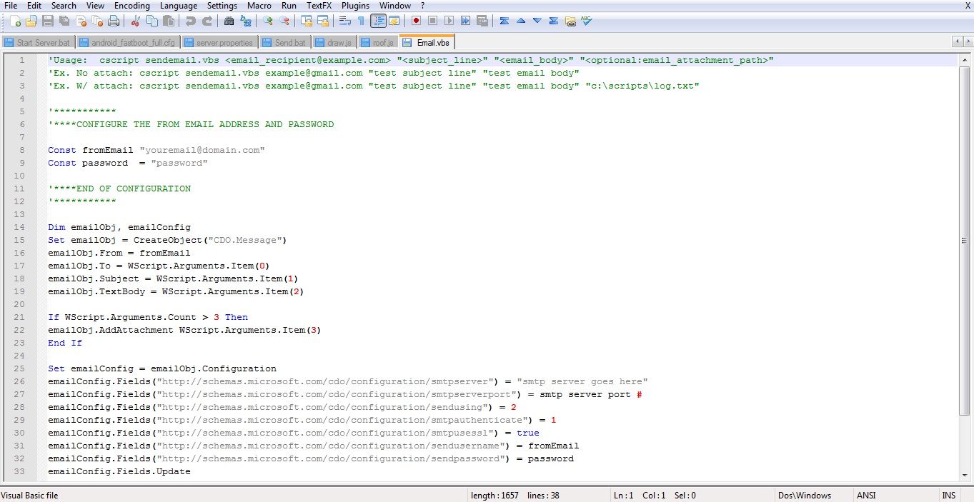Toggle INS insert mode in status bar
Screen dimensions: 974x502
[948, 495]
